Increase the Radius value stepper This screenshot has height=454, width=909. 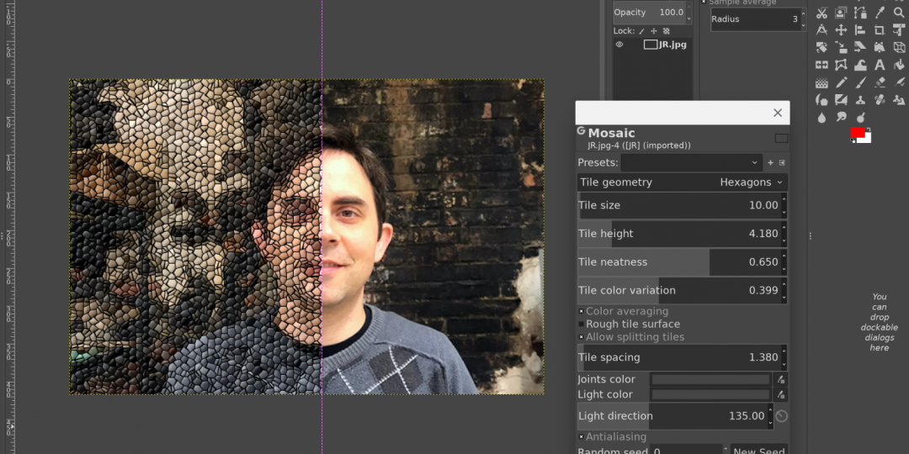click(804, 13)
